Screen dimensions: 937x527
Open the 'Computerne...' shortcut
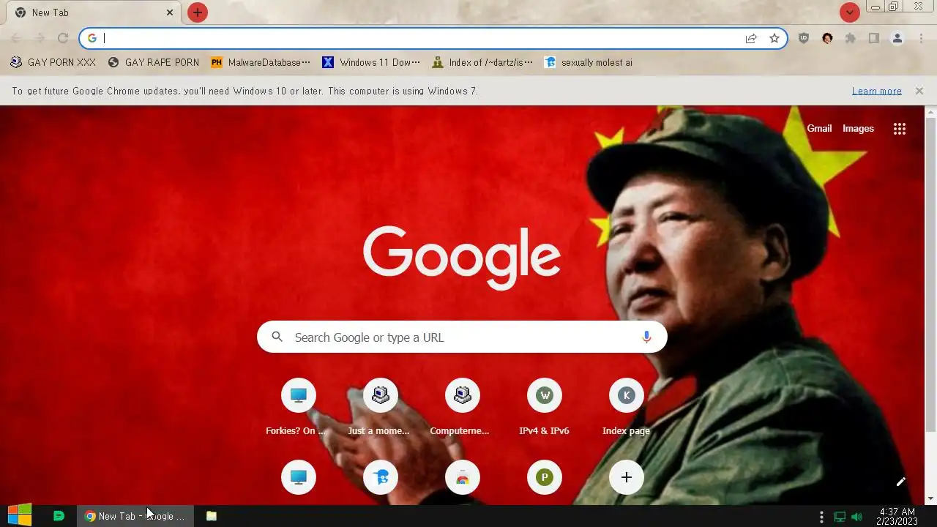pos(463,407)
